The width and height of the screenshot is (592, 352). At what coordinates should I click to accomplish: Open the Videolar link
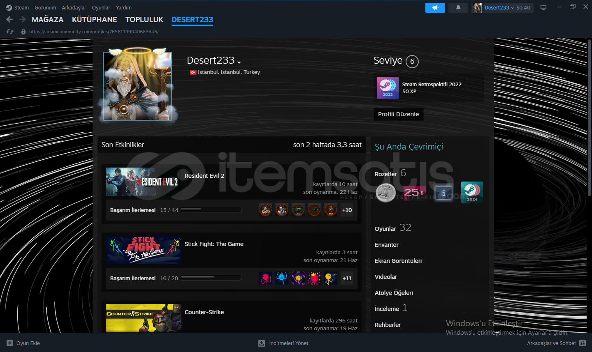386,277
